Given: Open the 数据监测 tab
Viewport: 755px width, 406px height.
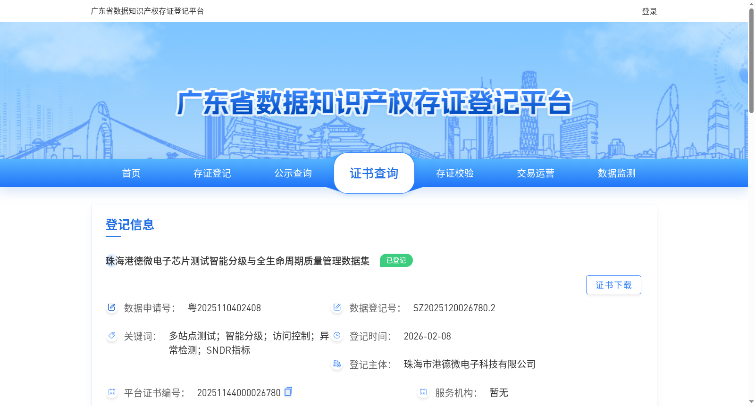Looking at the screenshot, I should click(x=617, y=173).
